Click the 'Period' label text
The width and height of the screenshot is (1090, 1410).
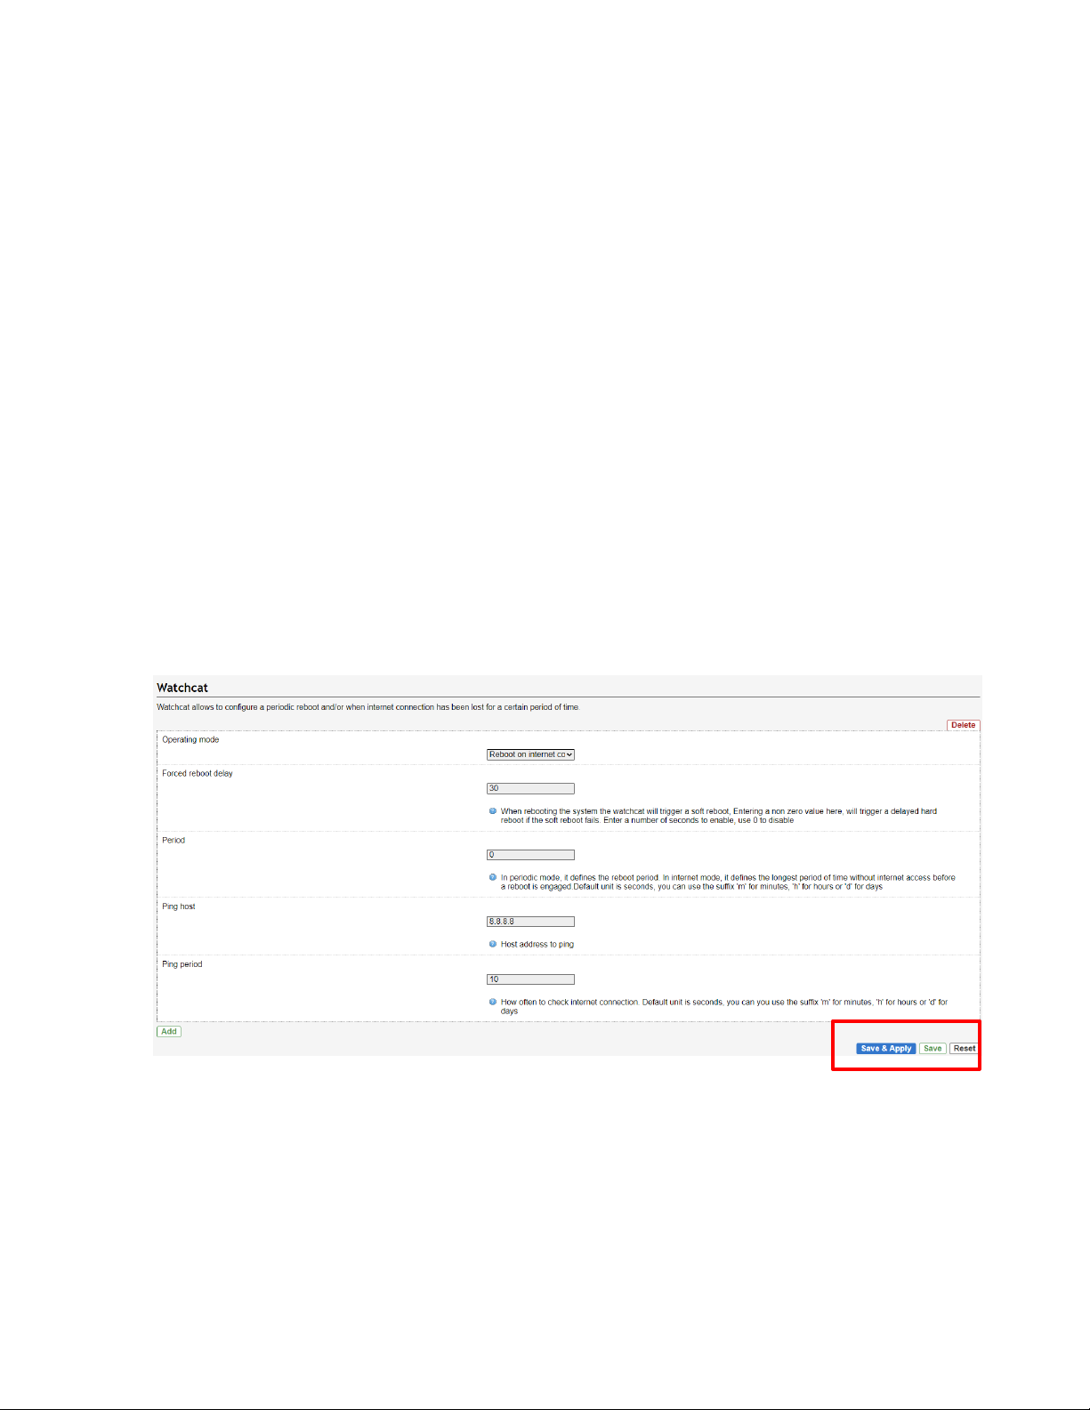pyautogui.click(x=174, y=841)
